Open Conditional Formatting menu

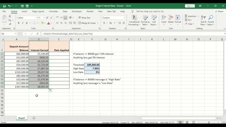(x=134, y=20)
